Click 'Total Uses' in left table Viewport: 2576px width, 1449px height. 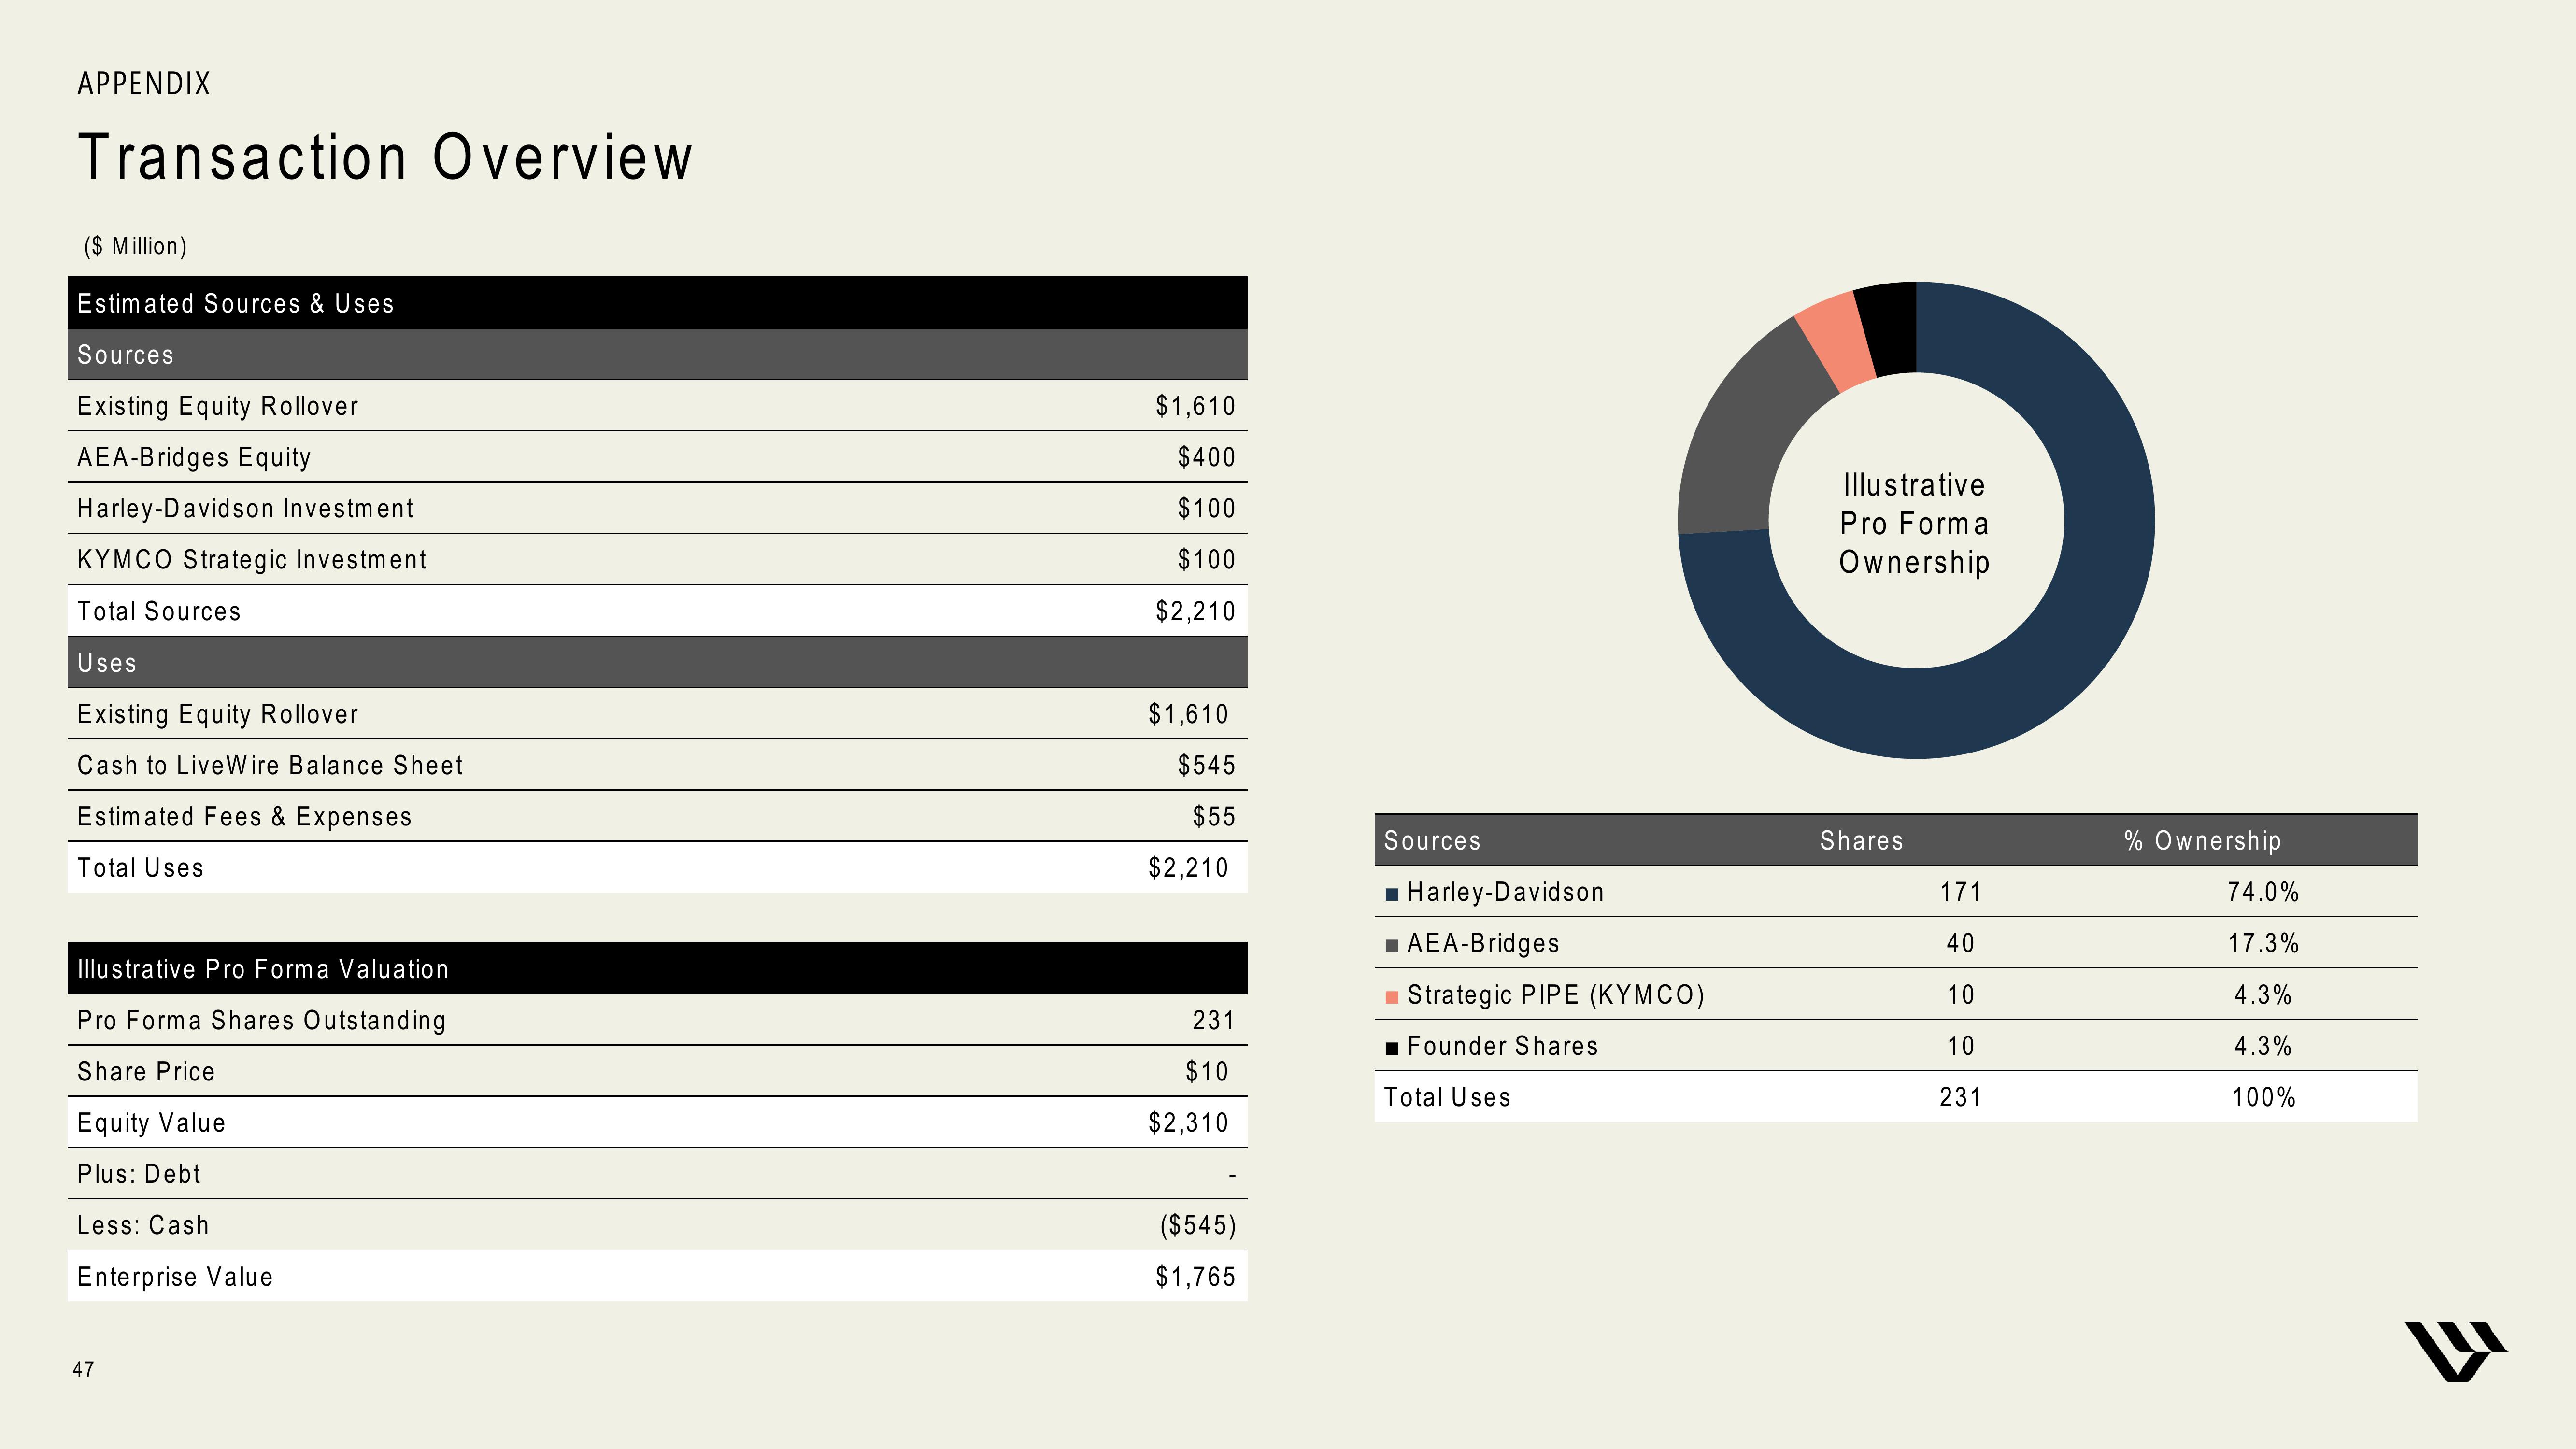(141, 868)
